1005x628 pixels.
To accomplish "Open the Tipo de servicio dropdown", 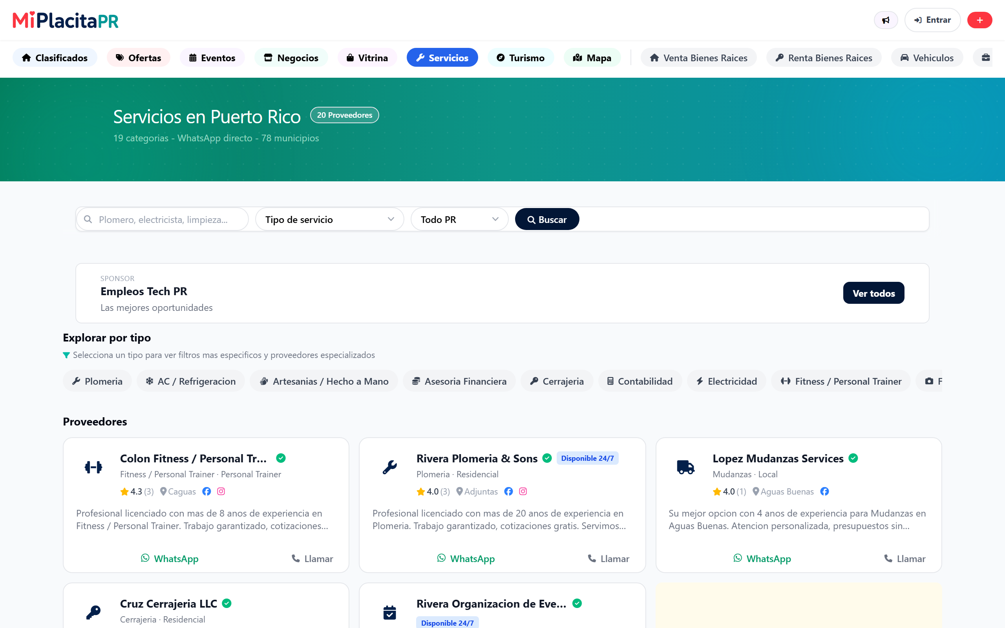I will coord(329,219).
